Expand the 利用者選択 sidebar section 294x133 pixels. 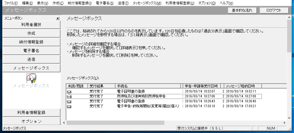pyautogui.click(x=31, y=25)
